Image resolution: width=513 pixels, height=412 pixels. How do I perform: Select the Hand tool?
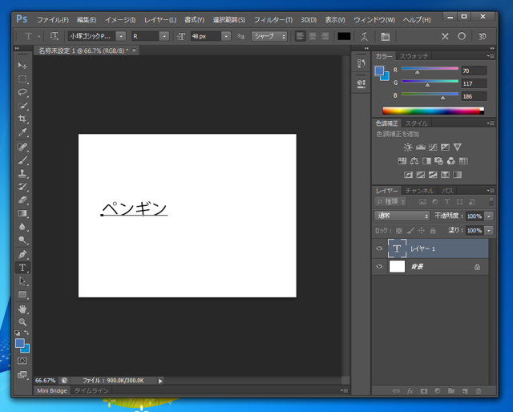pyautogui.click(x=22, y=309)
